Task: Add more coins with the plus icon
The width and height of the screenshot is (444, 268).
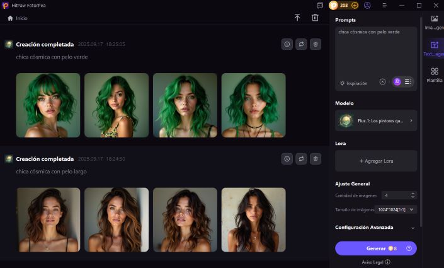Action: tap(355, 5)
